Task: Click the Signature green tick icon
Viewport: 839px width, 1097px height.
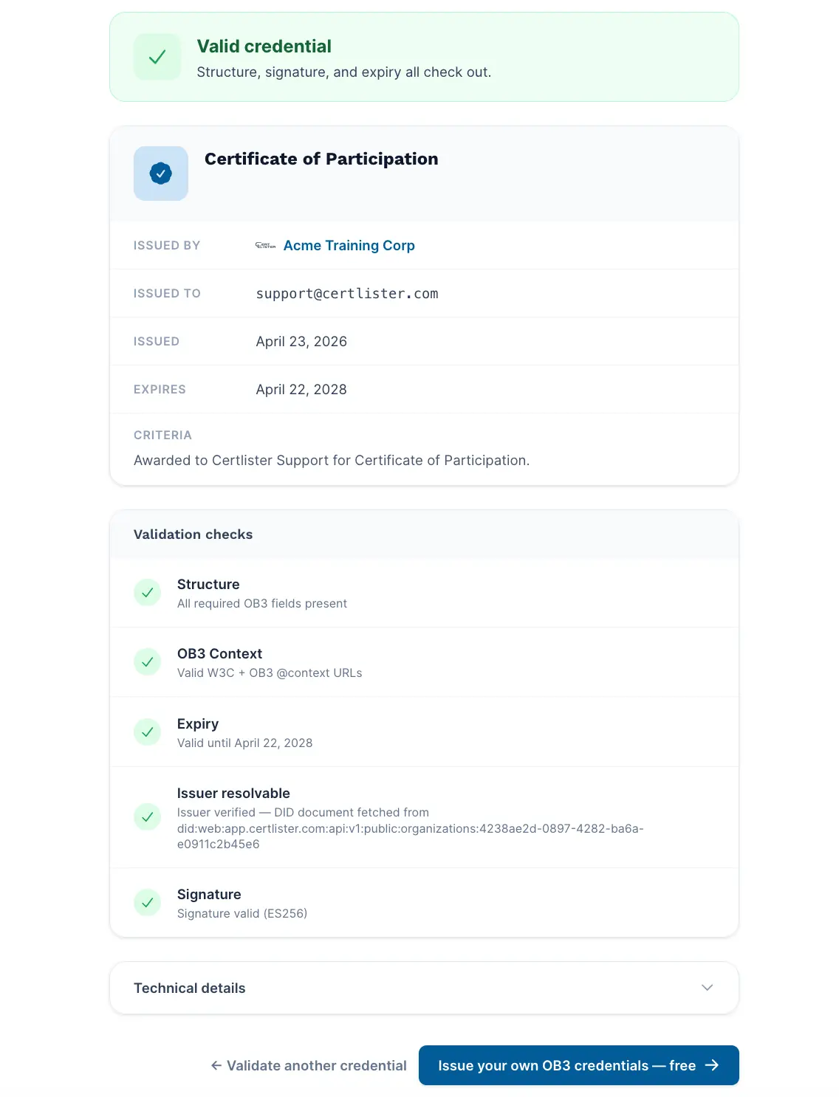Action: point(147,903)
